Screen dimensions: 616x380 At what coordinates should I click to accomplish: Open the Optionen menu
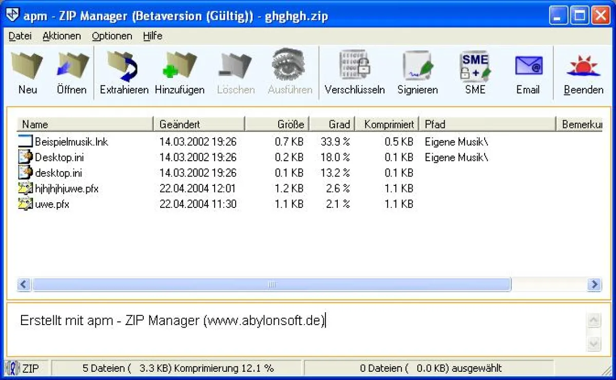click(111, 36)
